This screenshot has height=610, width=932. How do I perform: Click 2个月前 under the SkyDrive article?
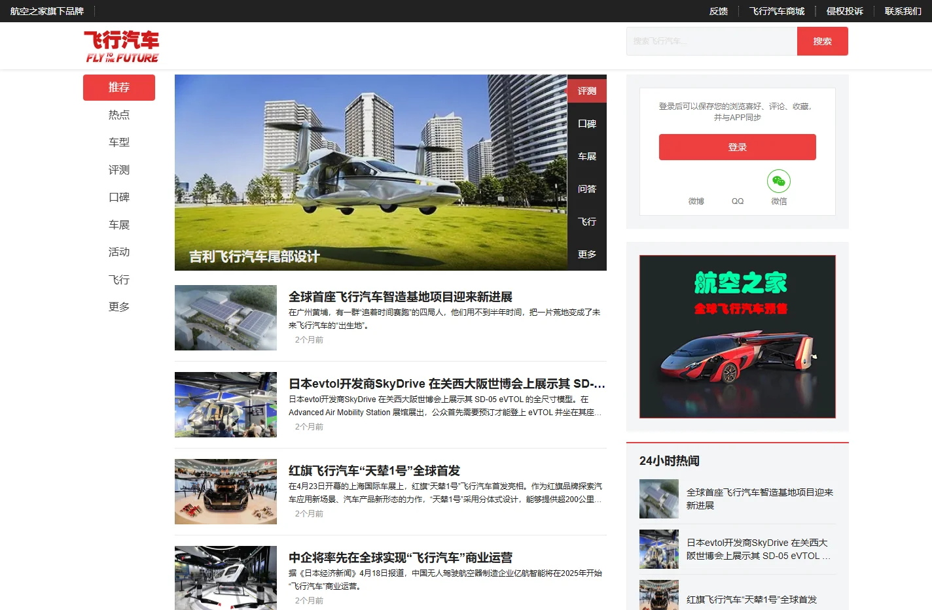[309, 427]
